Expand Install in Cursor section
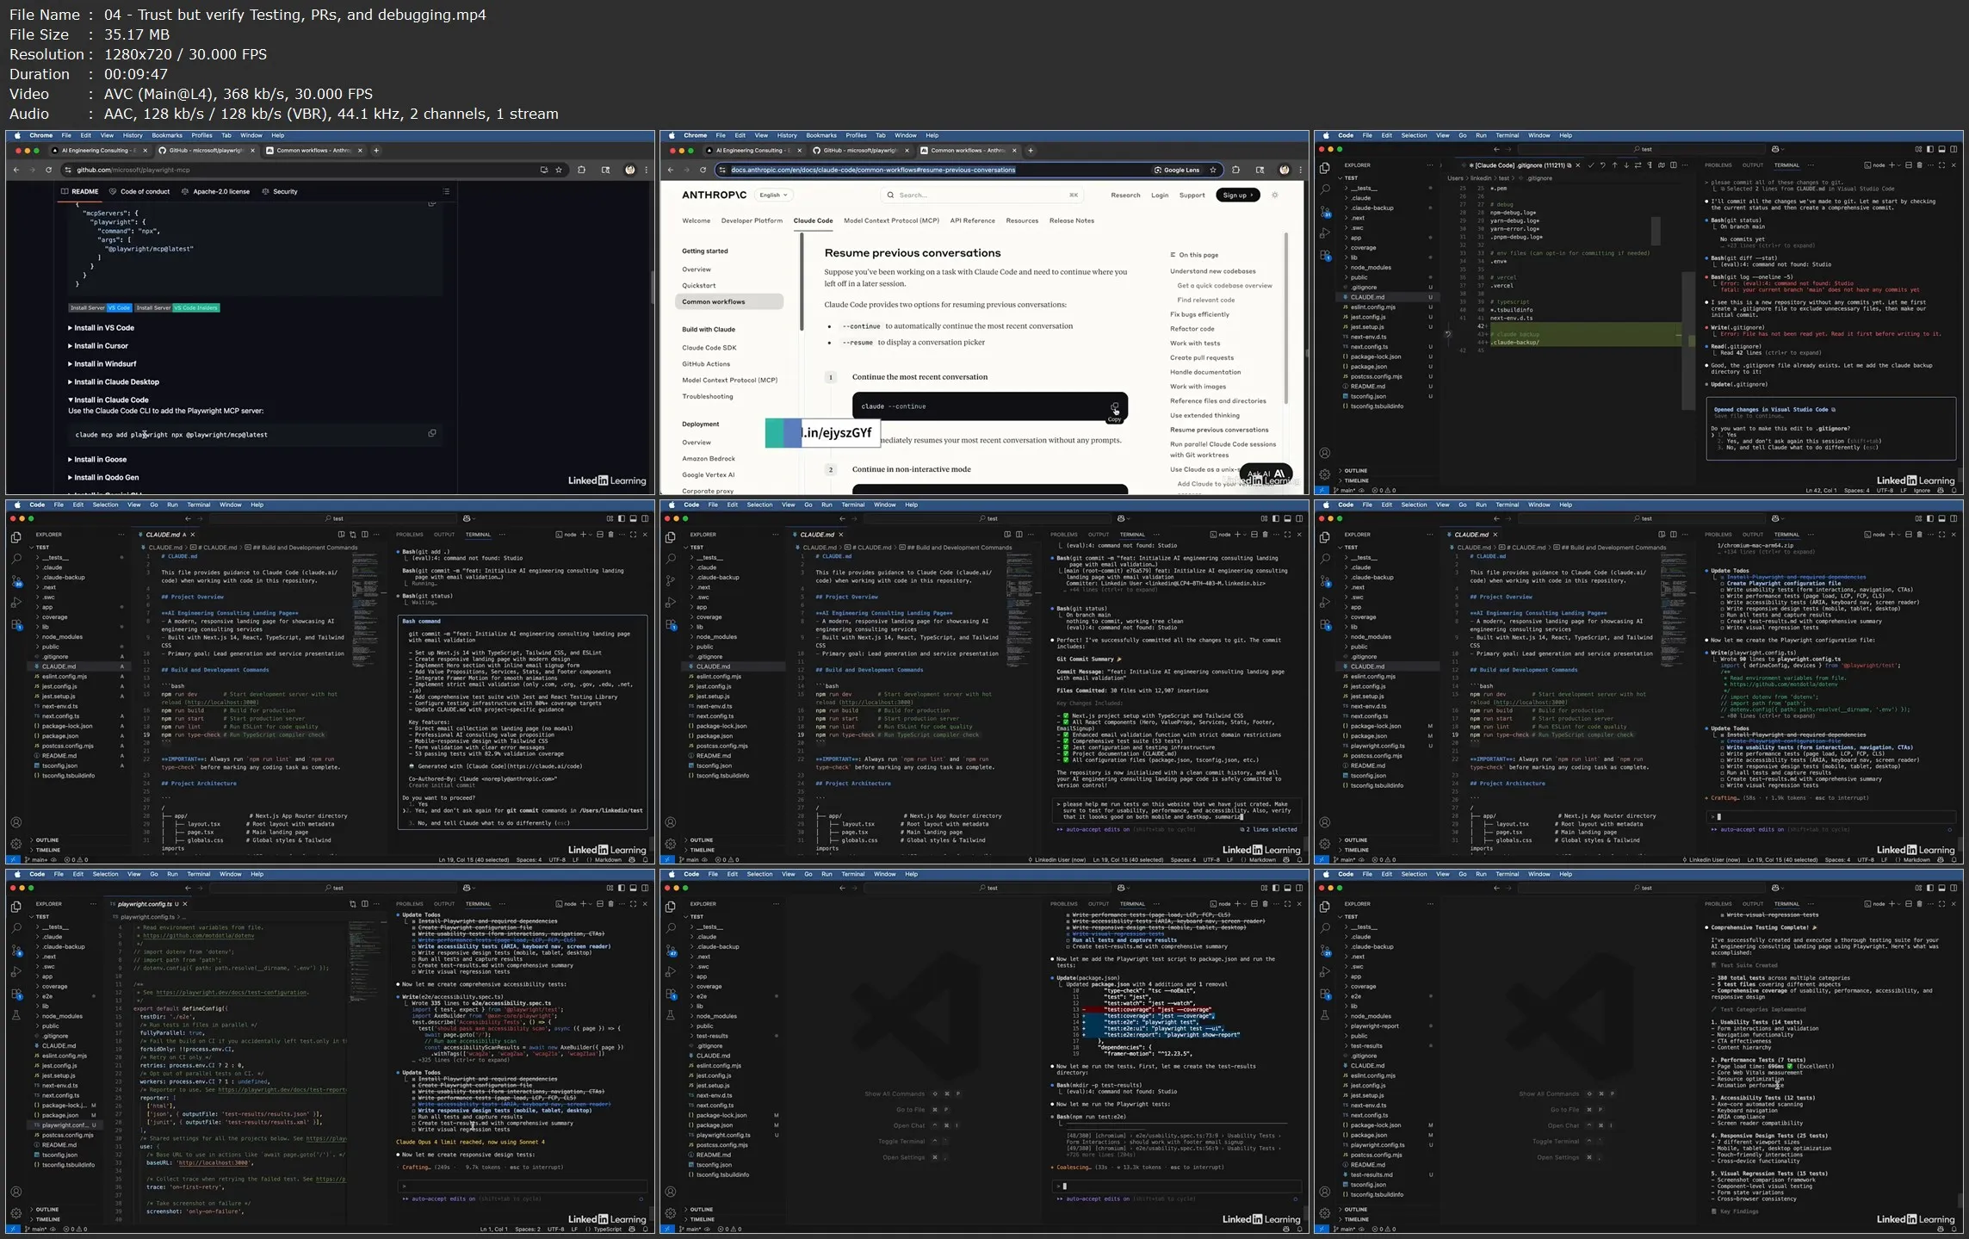Viewport: 1969px width, 1239px height. point(98,345)
